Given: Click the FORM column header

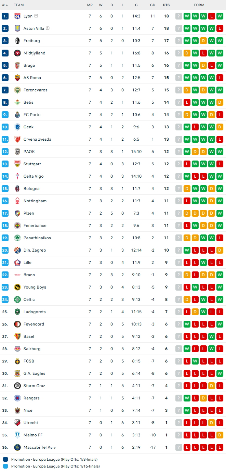Looking at the screenshot, I should point(199,5).
